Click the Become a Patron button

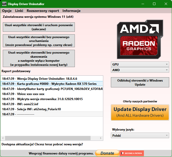pyautogui.click(x=132, y=153)
